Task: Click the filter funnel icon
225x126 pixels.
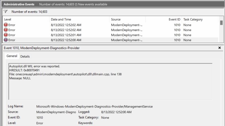Action: click(5, 11)
